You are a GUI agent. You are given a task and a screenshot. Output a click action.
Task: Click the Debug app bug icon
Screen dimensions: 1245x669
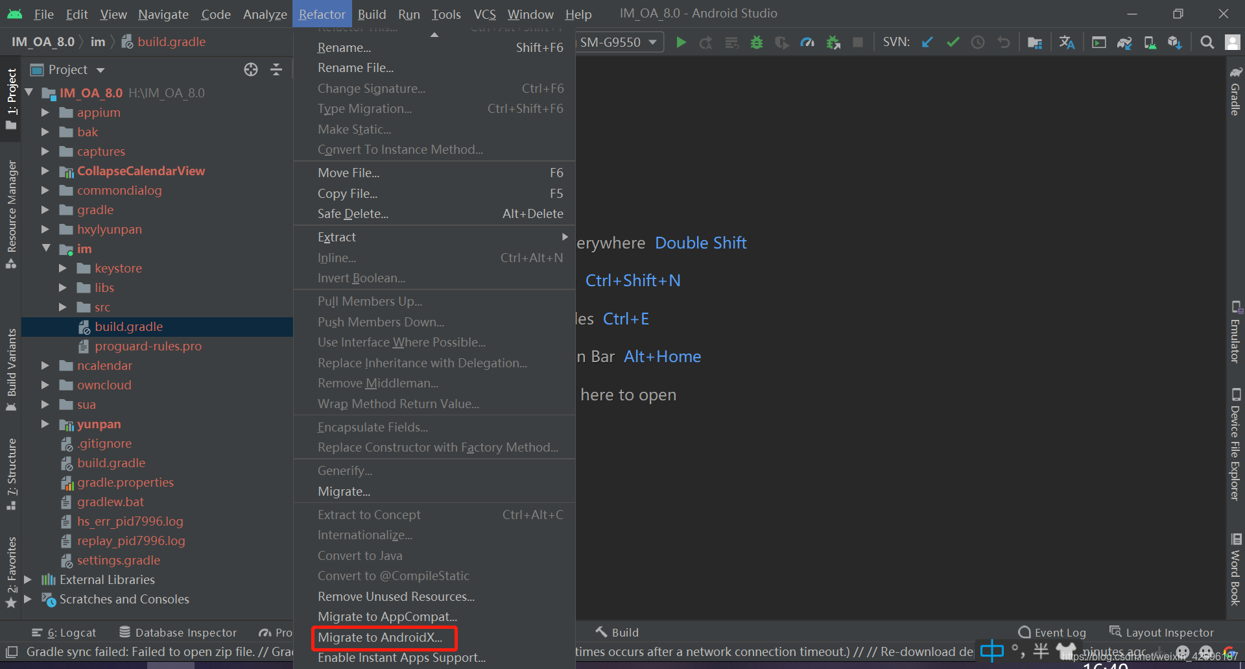pyautogui.click(x=756, y=42)
